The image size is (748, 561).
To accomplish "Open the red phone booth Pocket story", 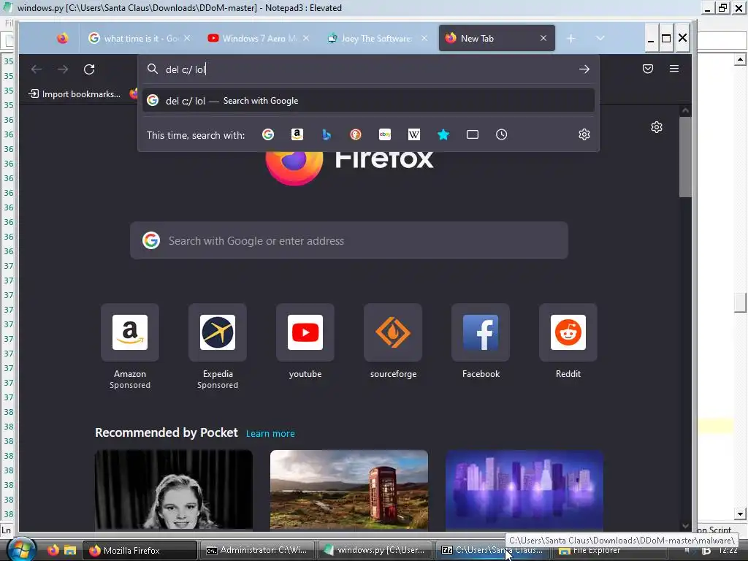I will coord(348,490).
